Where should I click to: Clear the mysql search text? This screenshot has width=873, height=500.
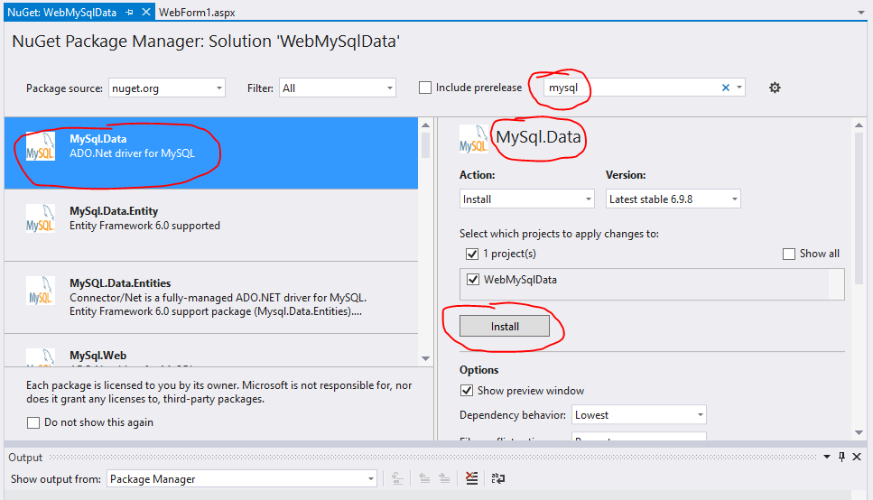click(725, 88)
